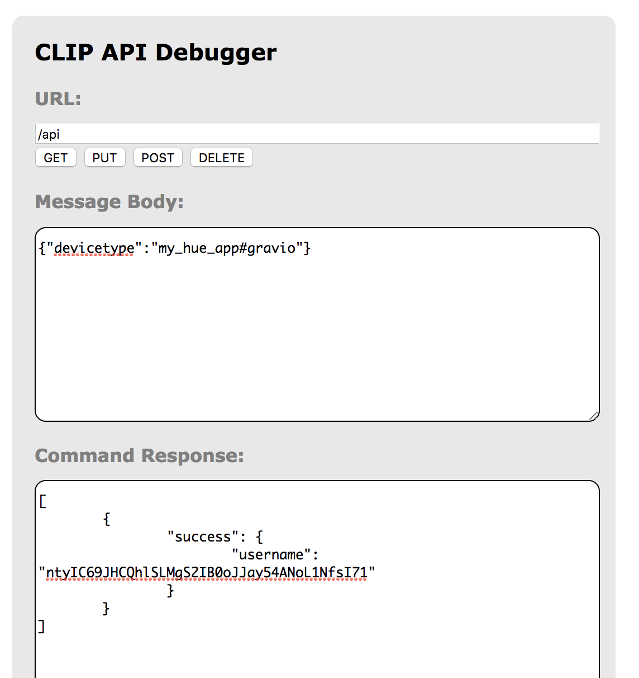Select the username token string ntyIC69JHCQhlSLMgS2IB0oJJay54ANoL1NfsI71
639x678 pixels.
click(207, 573)
